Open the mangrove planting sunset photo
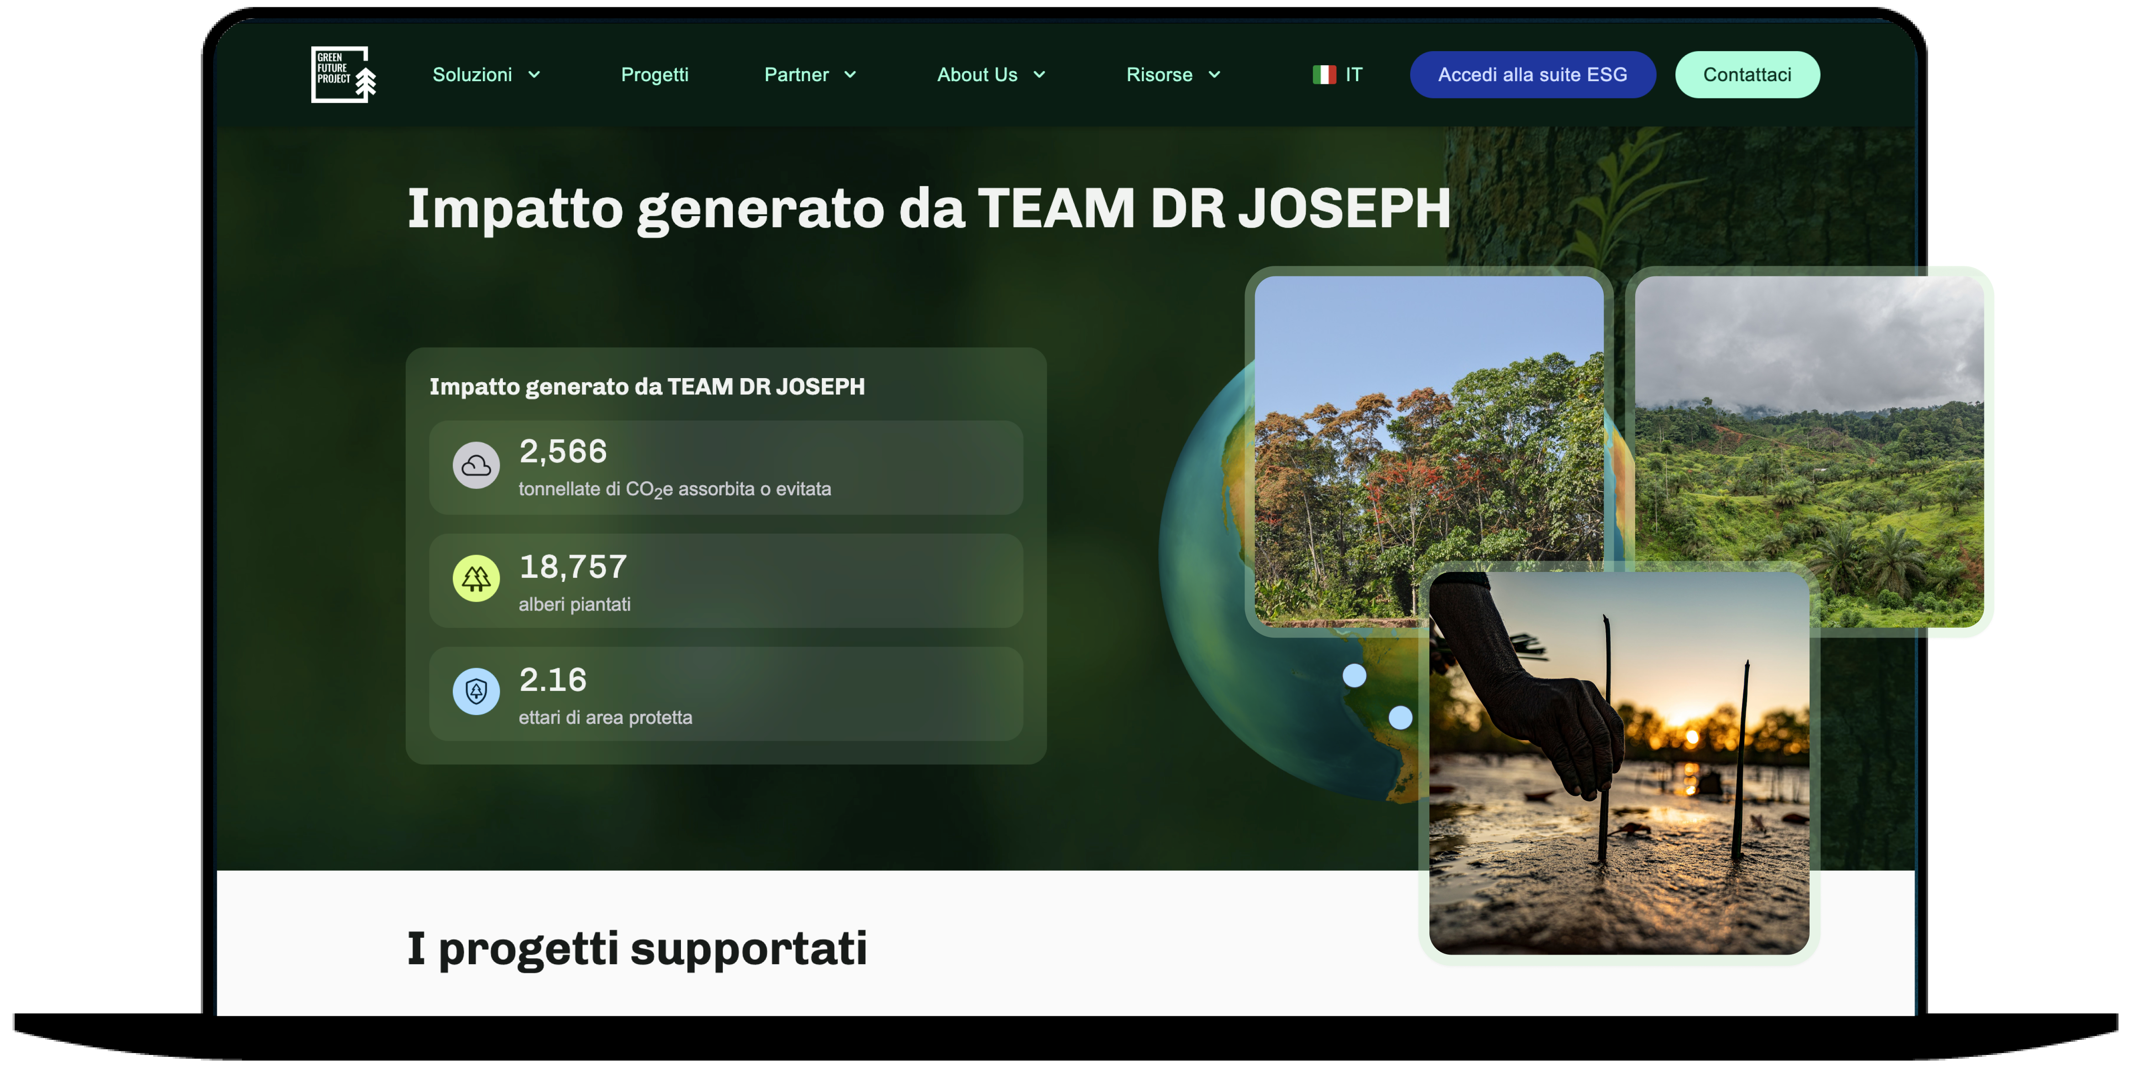The image size is (2140, 1075). pos(1619,763)
